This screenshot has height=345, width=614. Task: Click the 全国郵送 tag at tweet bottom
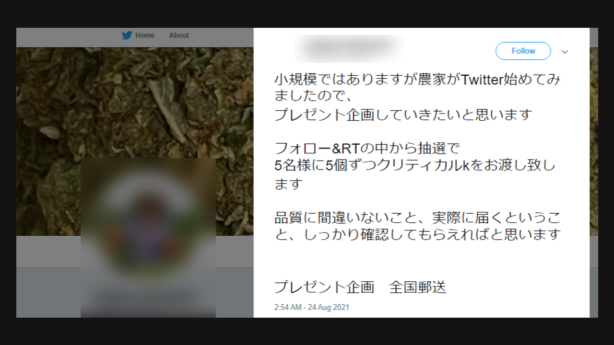coord(418,287)
